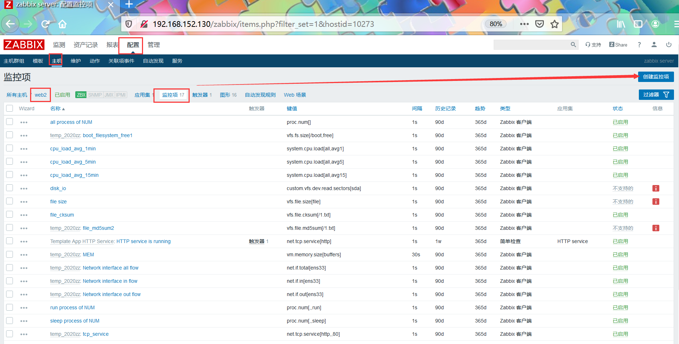Open the 触发器 1 link on HTTP service row
679x344 pixels.
pyautogui.click(x=258, y=241)
